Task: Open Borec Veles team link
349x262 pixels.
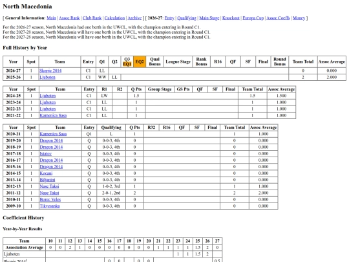Action: click(50, 199)
